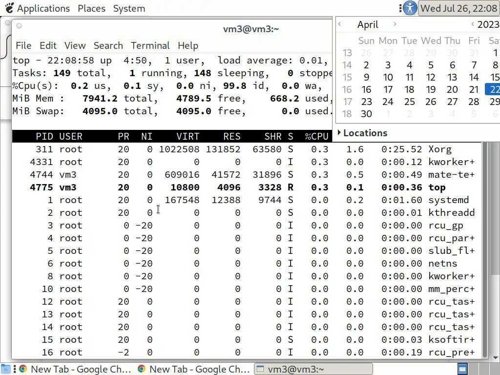Click the accessibility icon in top panel
500x375 pixels.
[x=410, y=8]
